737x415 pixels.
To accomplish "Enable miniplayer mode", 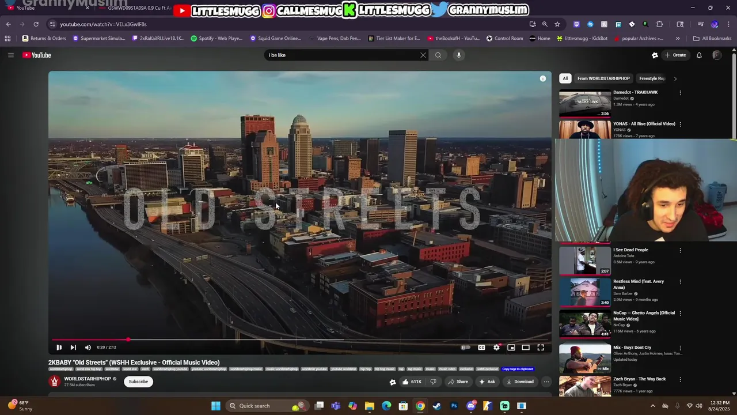I will [x=511, y=348].
